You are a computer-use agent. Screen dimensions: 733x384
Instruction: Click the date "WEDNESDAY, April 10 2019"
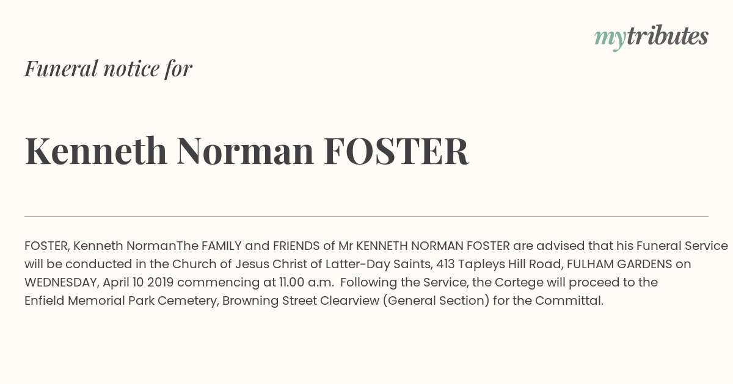[99, 283]
